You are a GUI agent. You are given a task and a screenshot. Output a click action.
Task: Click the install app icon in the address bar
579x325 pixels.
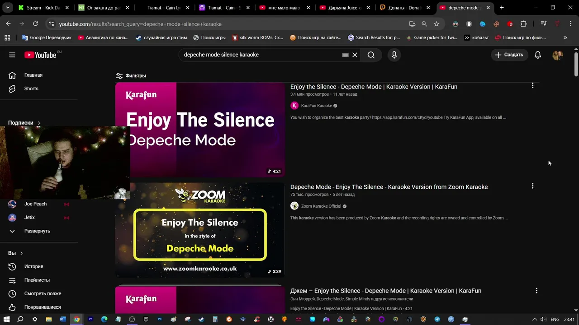(412, 24)
